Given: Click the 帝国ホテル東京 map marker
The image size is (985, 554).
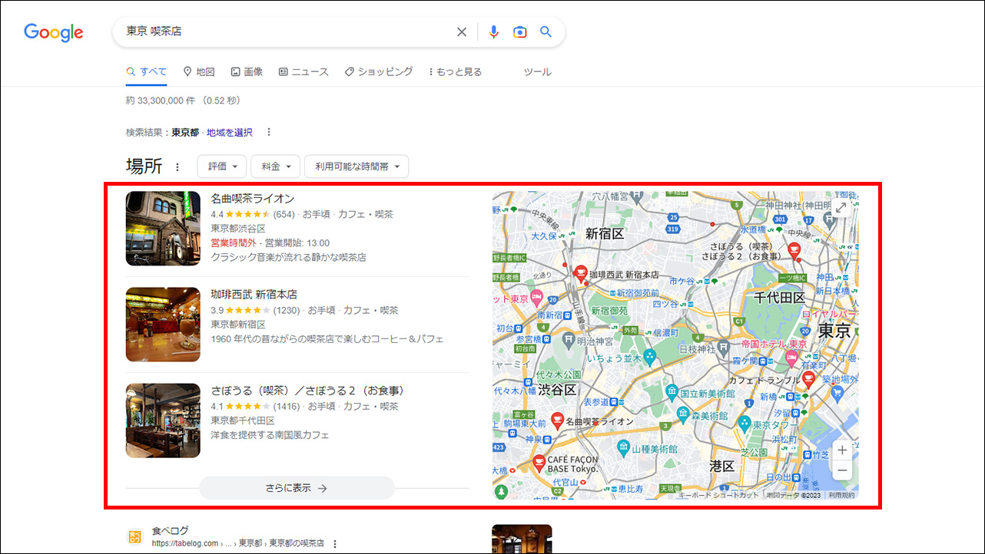Looking at the screenshot, I should [x=792, y=359].
